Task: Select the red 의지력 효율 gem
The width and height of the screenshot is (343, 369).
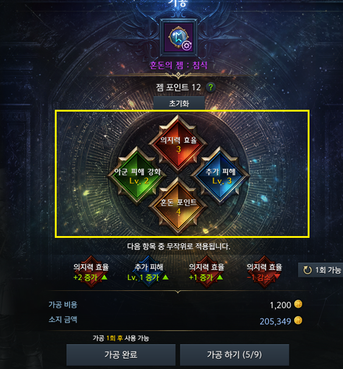Action: pos(178,143)
